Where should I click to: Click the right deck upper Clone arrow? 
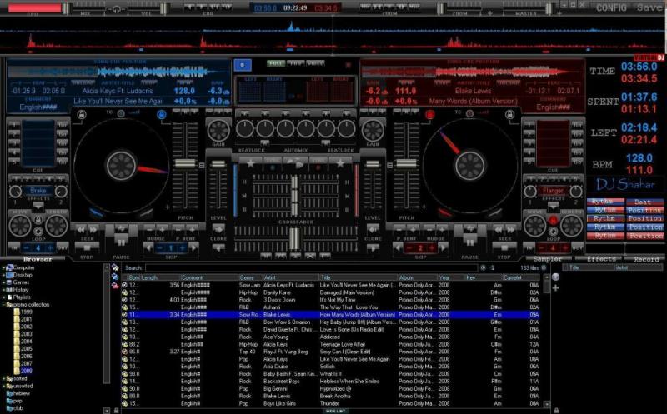373,230
